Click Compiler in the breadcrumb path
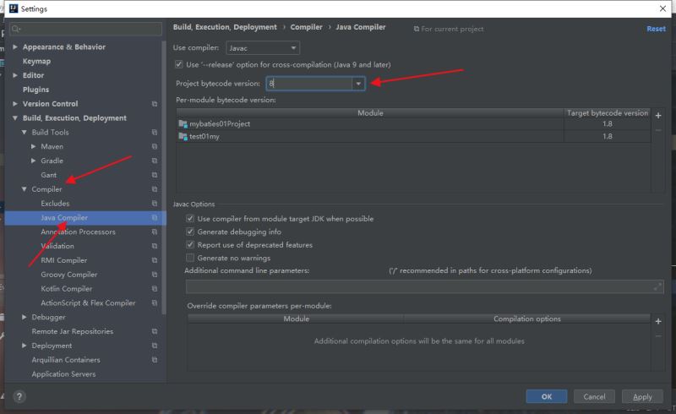The image size is (676, 414). [306, 27]
